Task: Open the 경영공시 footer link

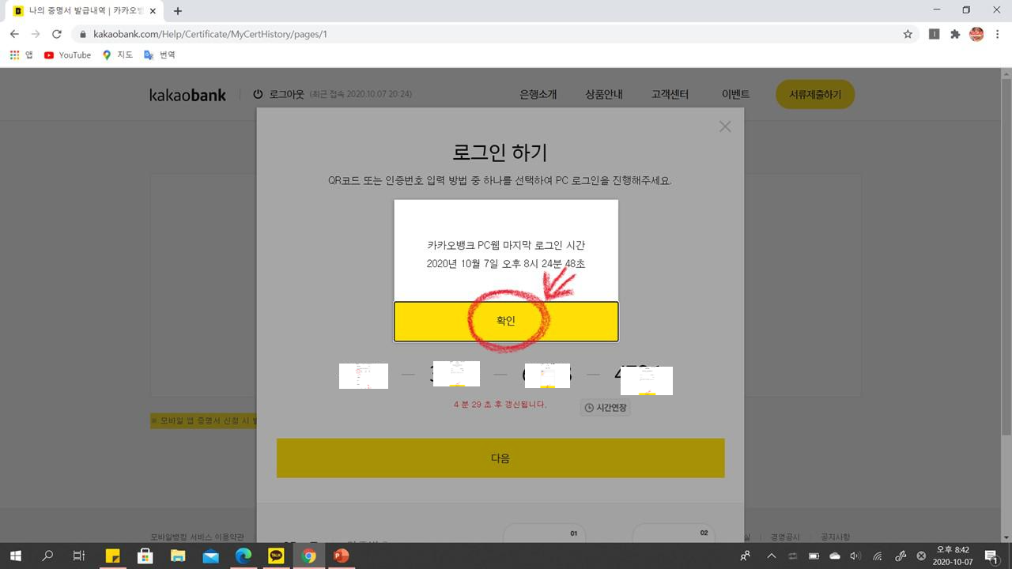Action: (786, 537)
